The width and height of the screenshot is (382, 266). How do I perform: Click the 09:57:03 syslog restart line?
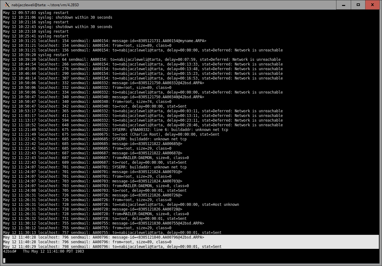[x=36, y=13]
